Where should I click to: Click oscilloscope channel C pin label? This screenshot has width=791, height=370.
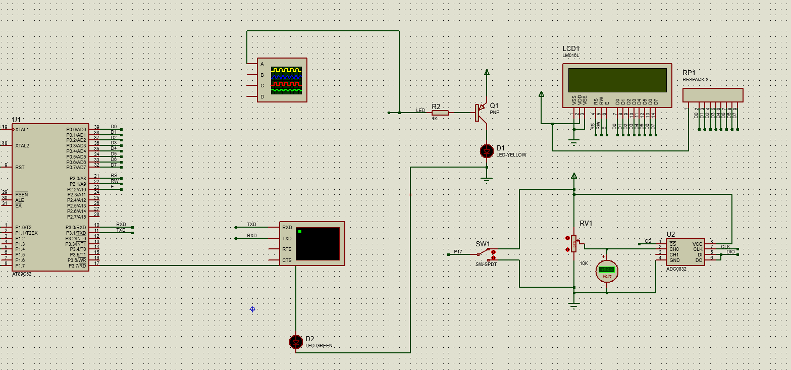click(x=262, y=86)
